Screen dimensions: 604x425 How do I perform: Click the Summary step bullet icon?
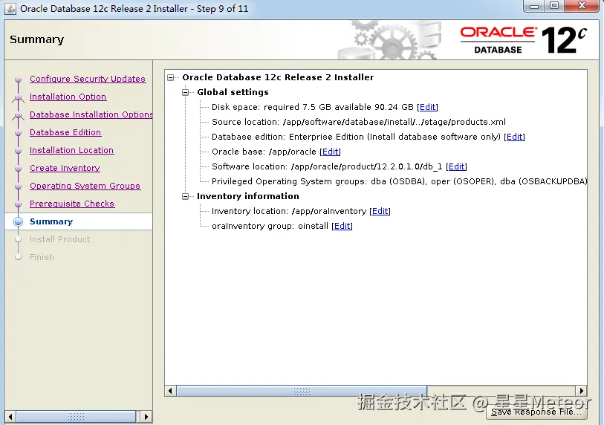coord(18,221)
